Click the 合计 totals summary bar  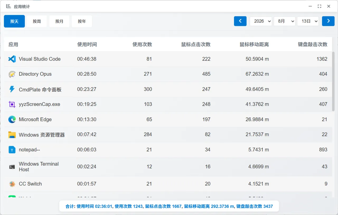click(x=169, y=206)
